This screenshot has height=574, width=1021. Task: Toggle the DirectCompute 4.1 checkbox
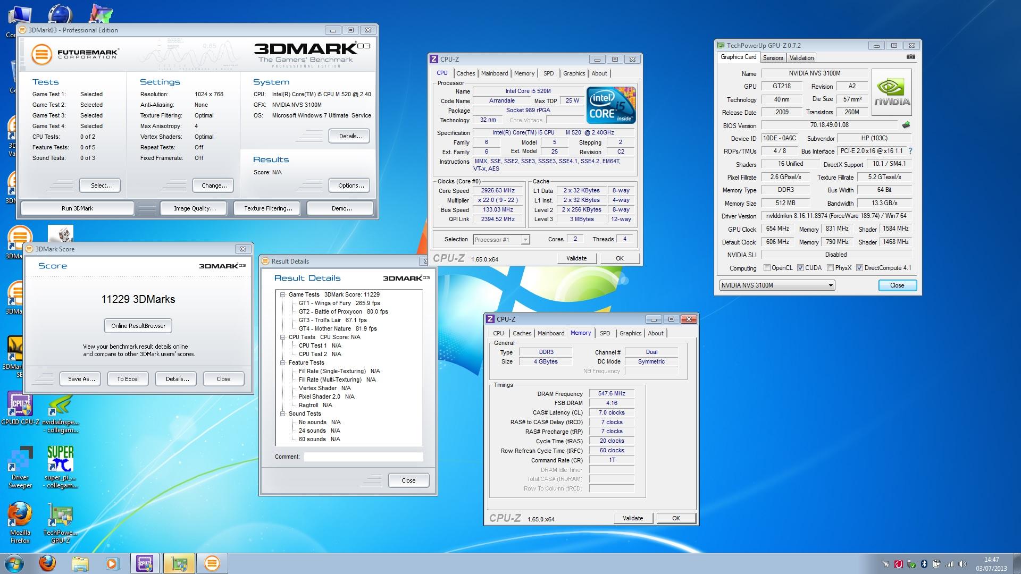pos(859,268)
